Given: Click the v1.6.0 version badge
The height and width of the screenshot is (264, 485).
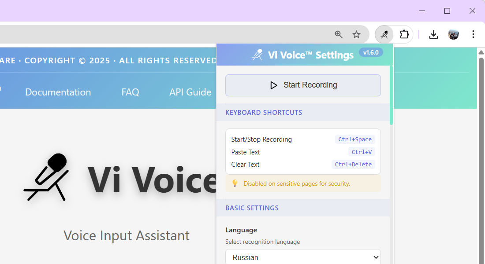Looking at the screenshot, I should [x=371, y=52].
